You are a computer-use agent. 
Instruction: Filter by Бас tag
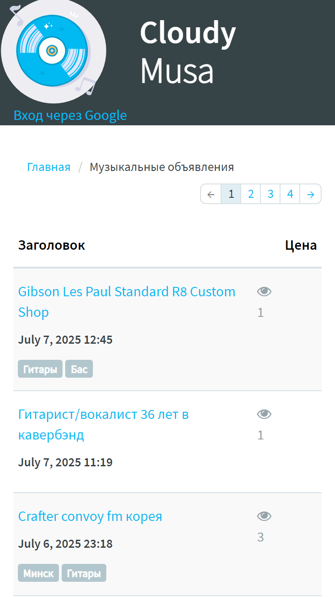pyautogui.click(x=79, y=369)
